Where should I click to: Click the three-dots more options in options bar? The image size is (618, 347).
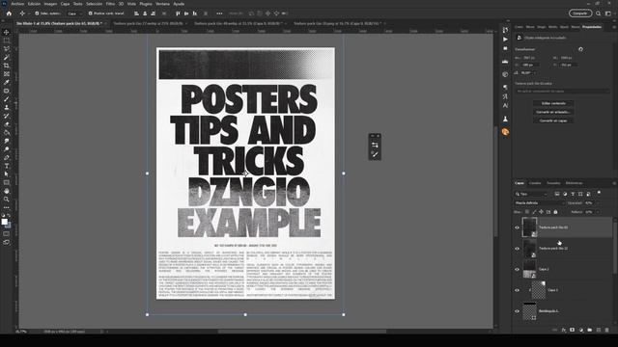(x=219, y=13)
